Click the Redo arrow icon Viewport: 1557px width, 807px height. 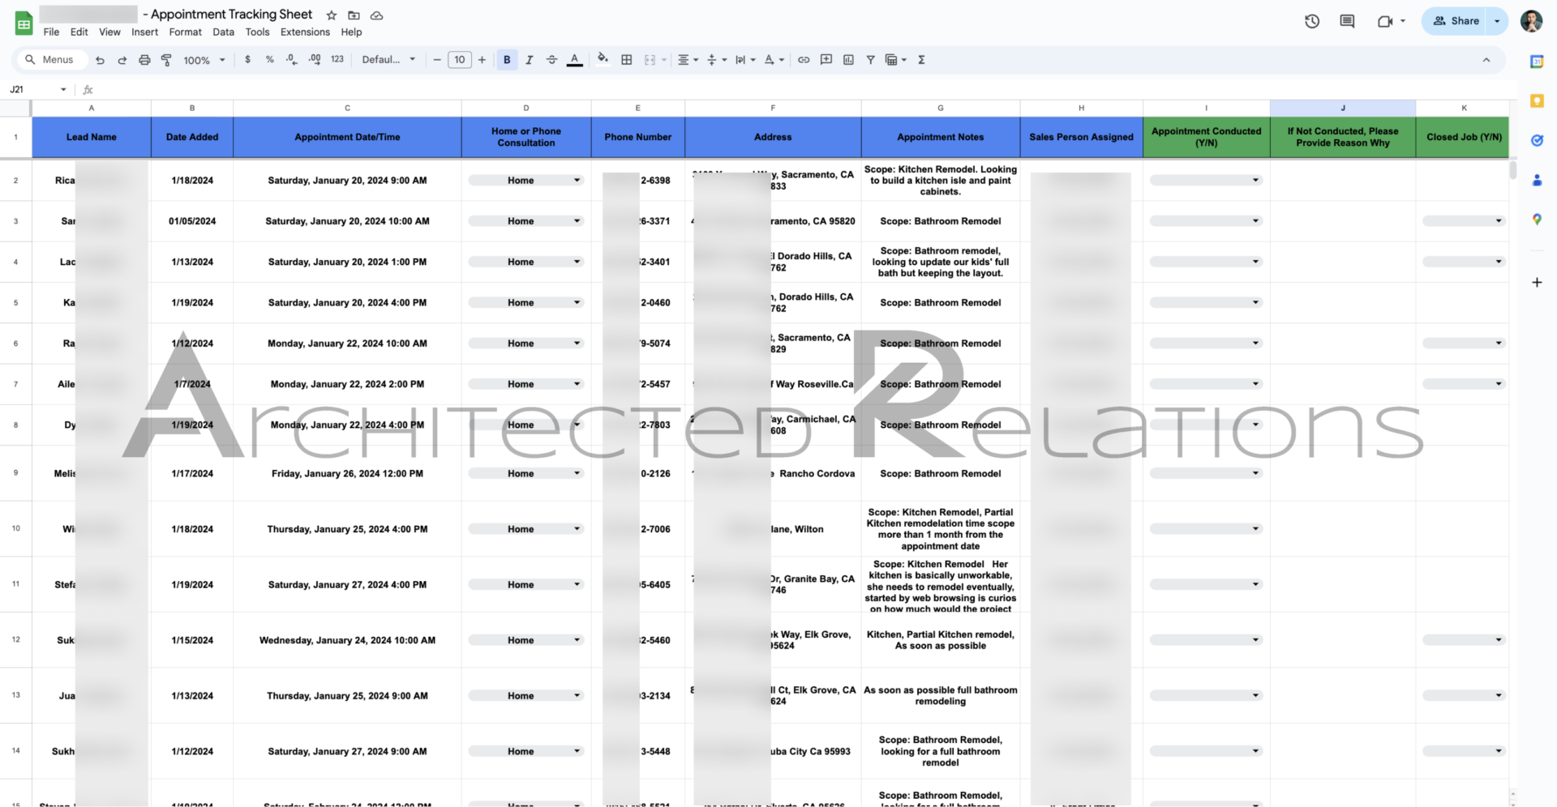pos(122,60)
